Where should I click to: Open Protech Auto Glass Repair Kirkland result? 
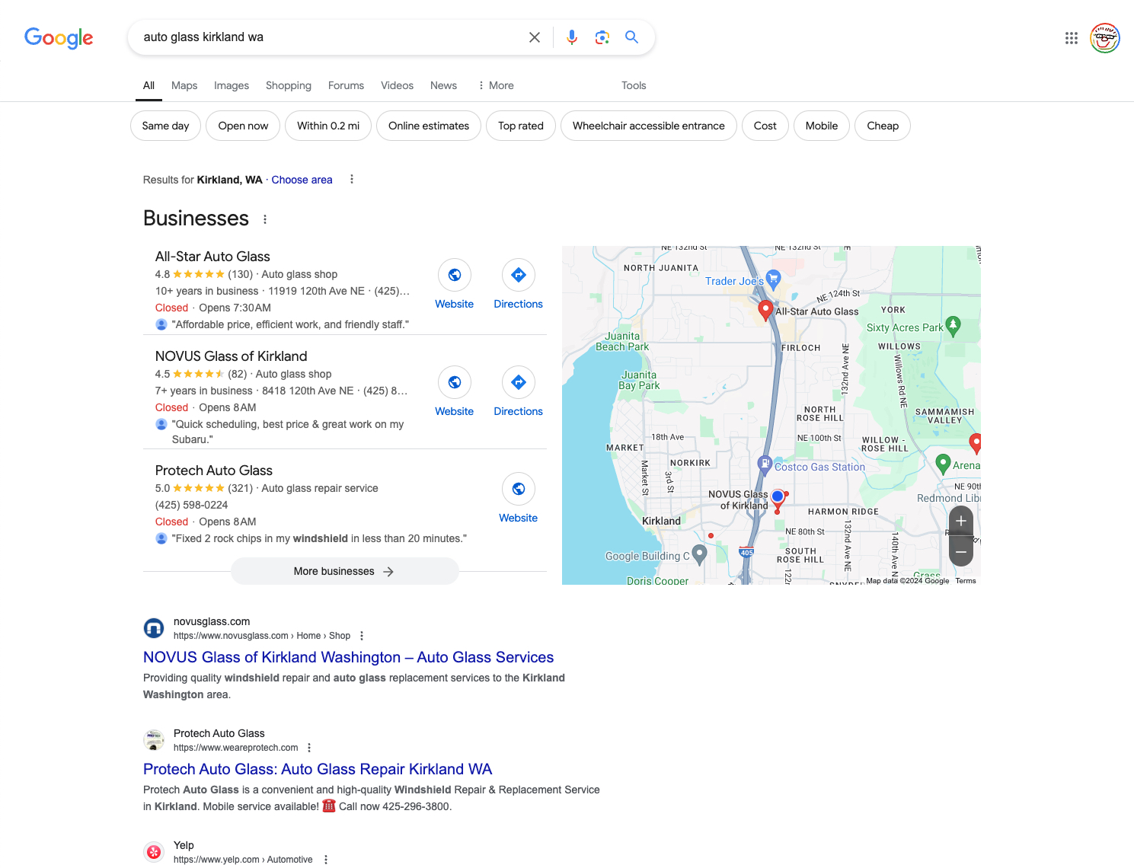pyautogui.click(x=318, y=769)
